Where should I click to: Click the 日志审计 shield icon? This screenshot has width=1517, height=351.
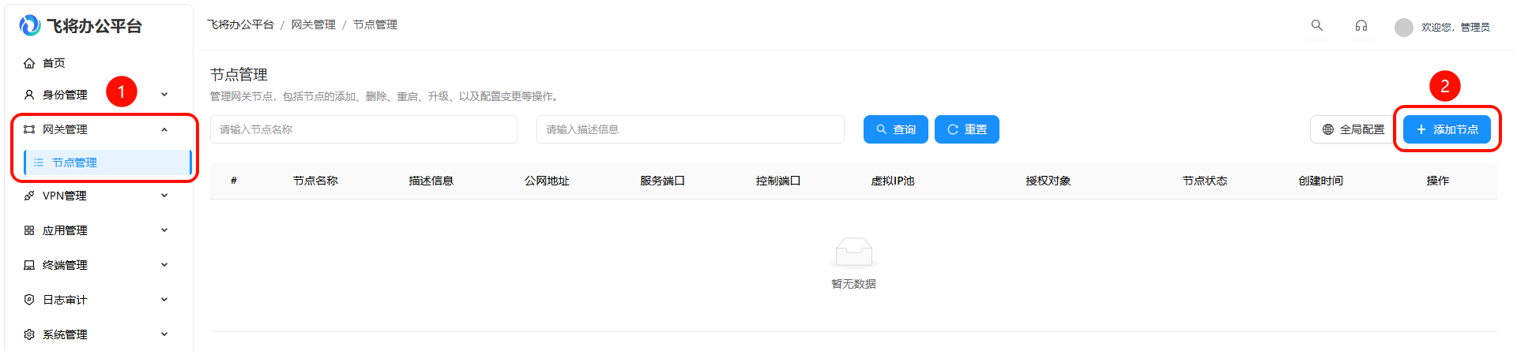tap(29, 300)
